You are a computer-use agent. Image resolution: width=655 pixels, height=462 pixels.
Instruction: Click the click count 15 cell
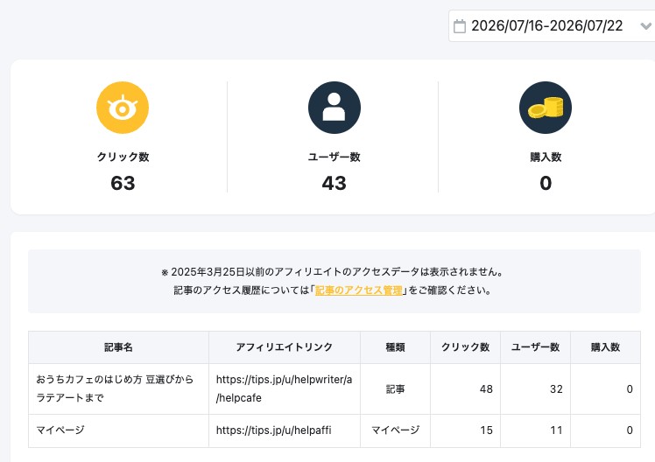click(x=465, y=430)
